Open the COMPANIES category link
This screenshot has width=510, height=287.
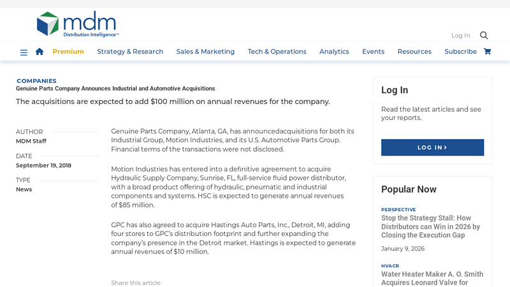pos(36,81)
